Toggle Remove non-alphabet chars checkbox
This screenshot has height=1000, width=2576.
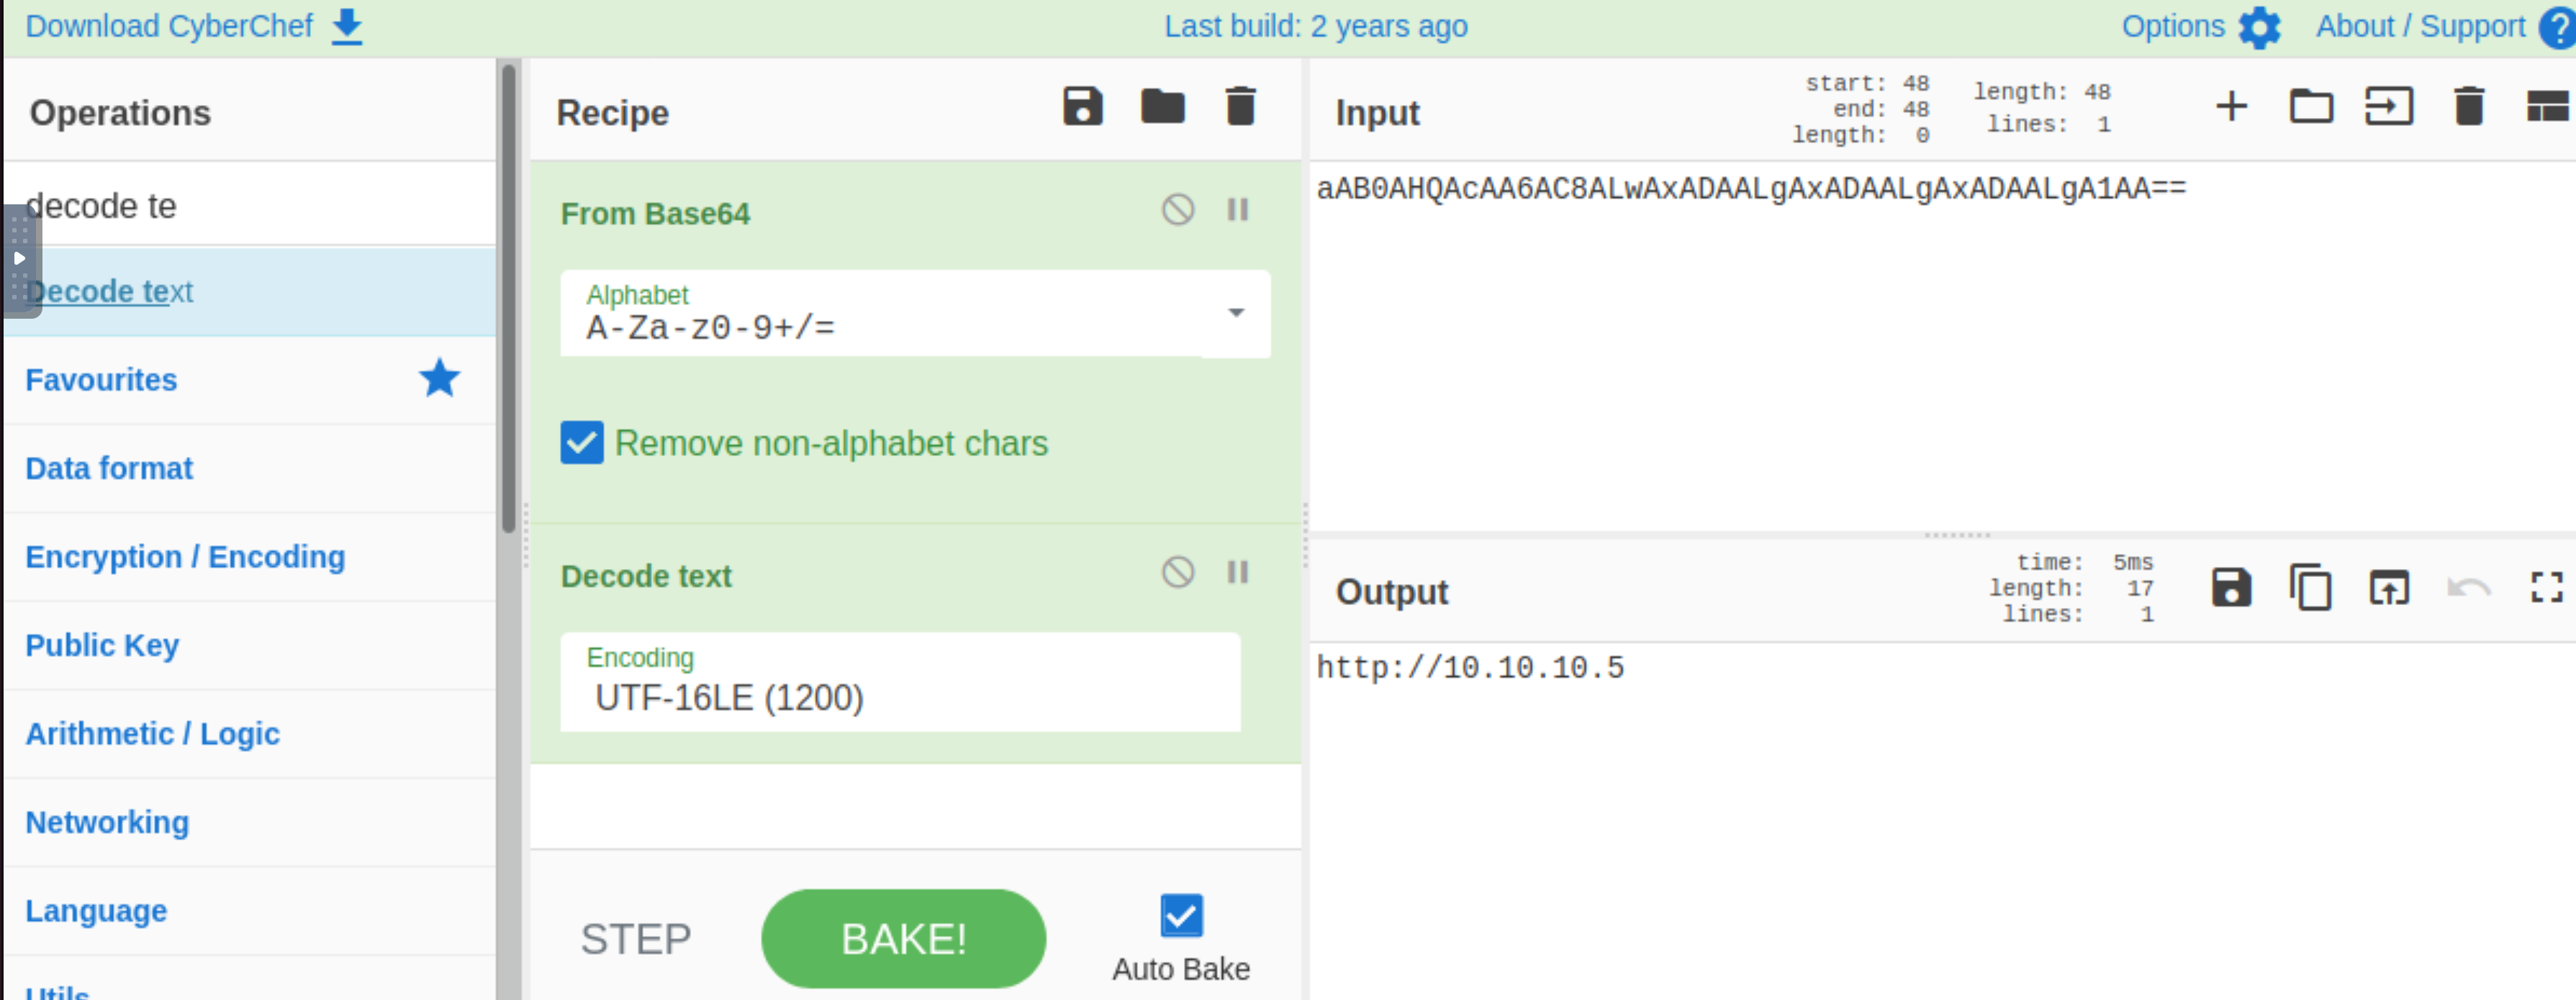tap(583, 443)
